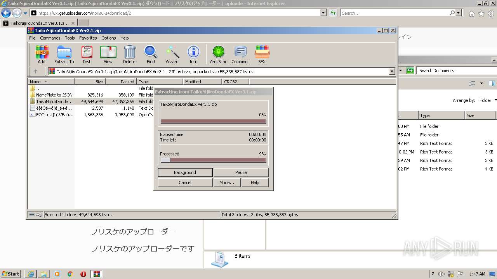Click the IE Search field

tap(394, 13)
